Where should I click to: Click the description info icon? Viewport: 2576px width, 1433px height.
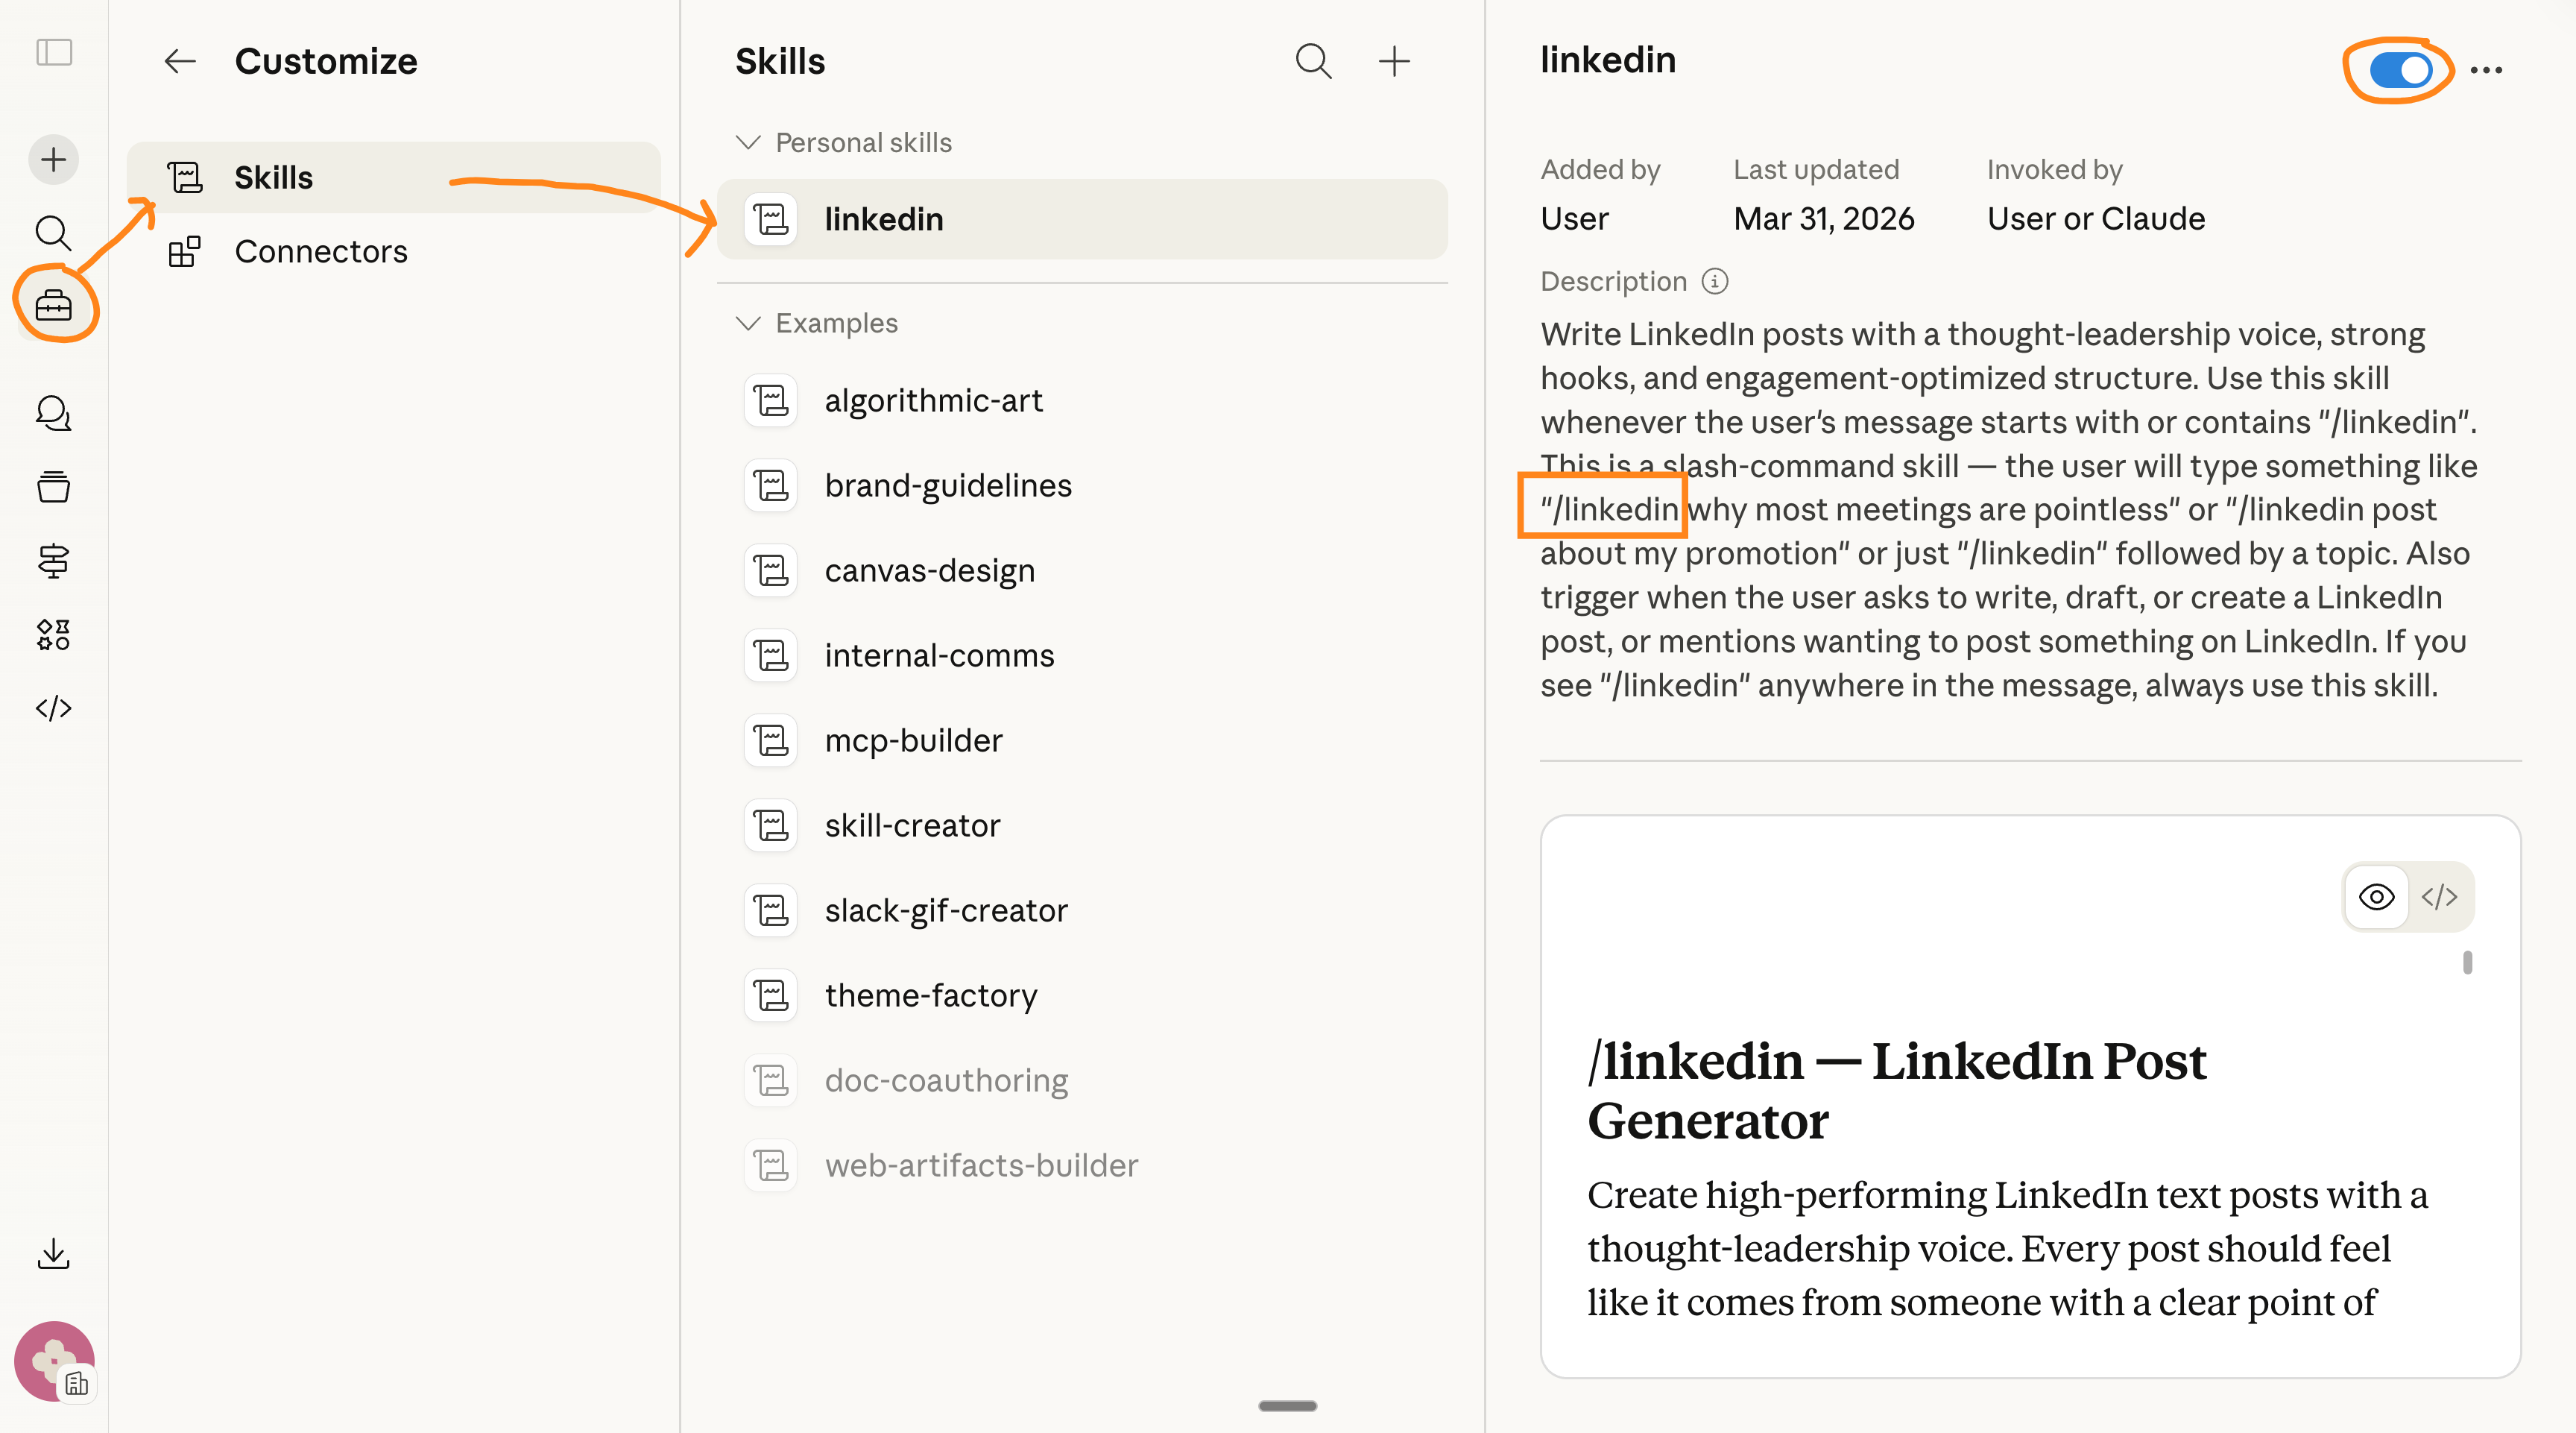pyautogui.click(x=1715, y=281)
